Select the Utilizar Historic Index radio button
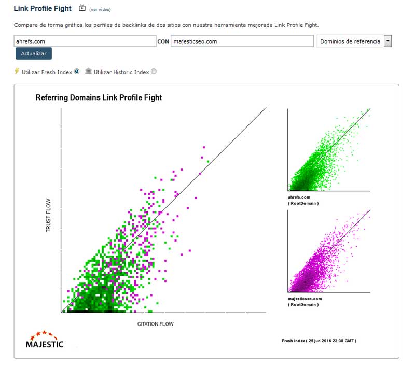The height and width of the screenshot is (367, 415). [x=154, y=72]
